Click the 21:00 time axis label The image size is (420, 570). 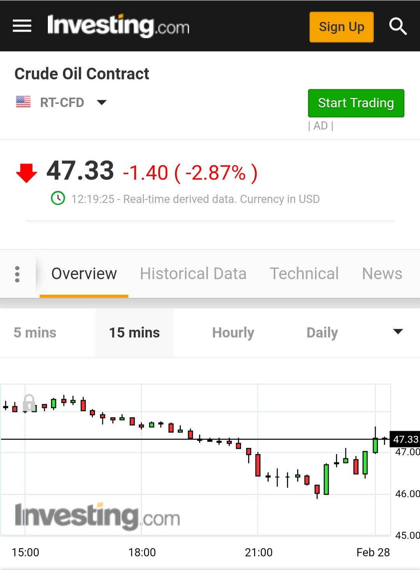click(259, 553)
